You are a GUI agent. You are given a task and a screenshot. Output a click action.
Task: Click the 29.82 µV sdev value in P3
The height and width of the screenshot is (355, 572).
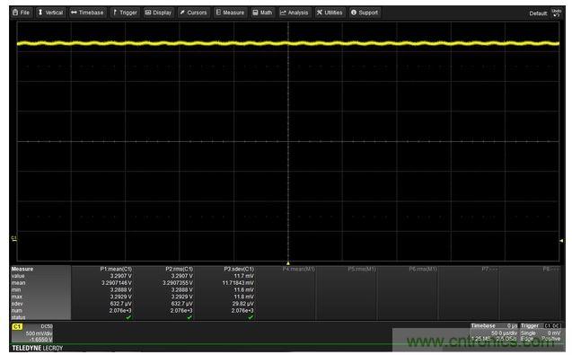(x=242, y=304)
